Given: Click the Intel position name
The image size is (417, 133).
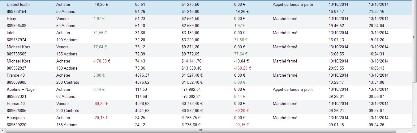Looking at the screenshot, I should (x=11, y=33).
